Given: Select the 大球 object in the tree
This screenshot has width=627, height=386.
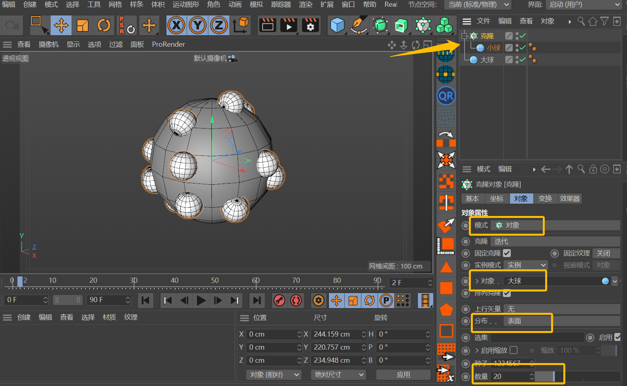Looking at the screenshot, I should pos(487,60).
